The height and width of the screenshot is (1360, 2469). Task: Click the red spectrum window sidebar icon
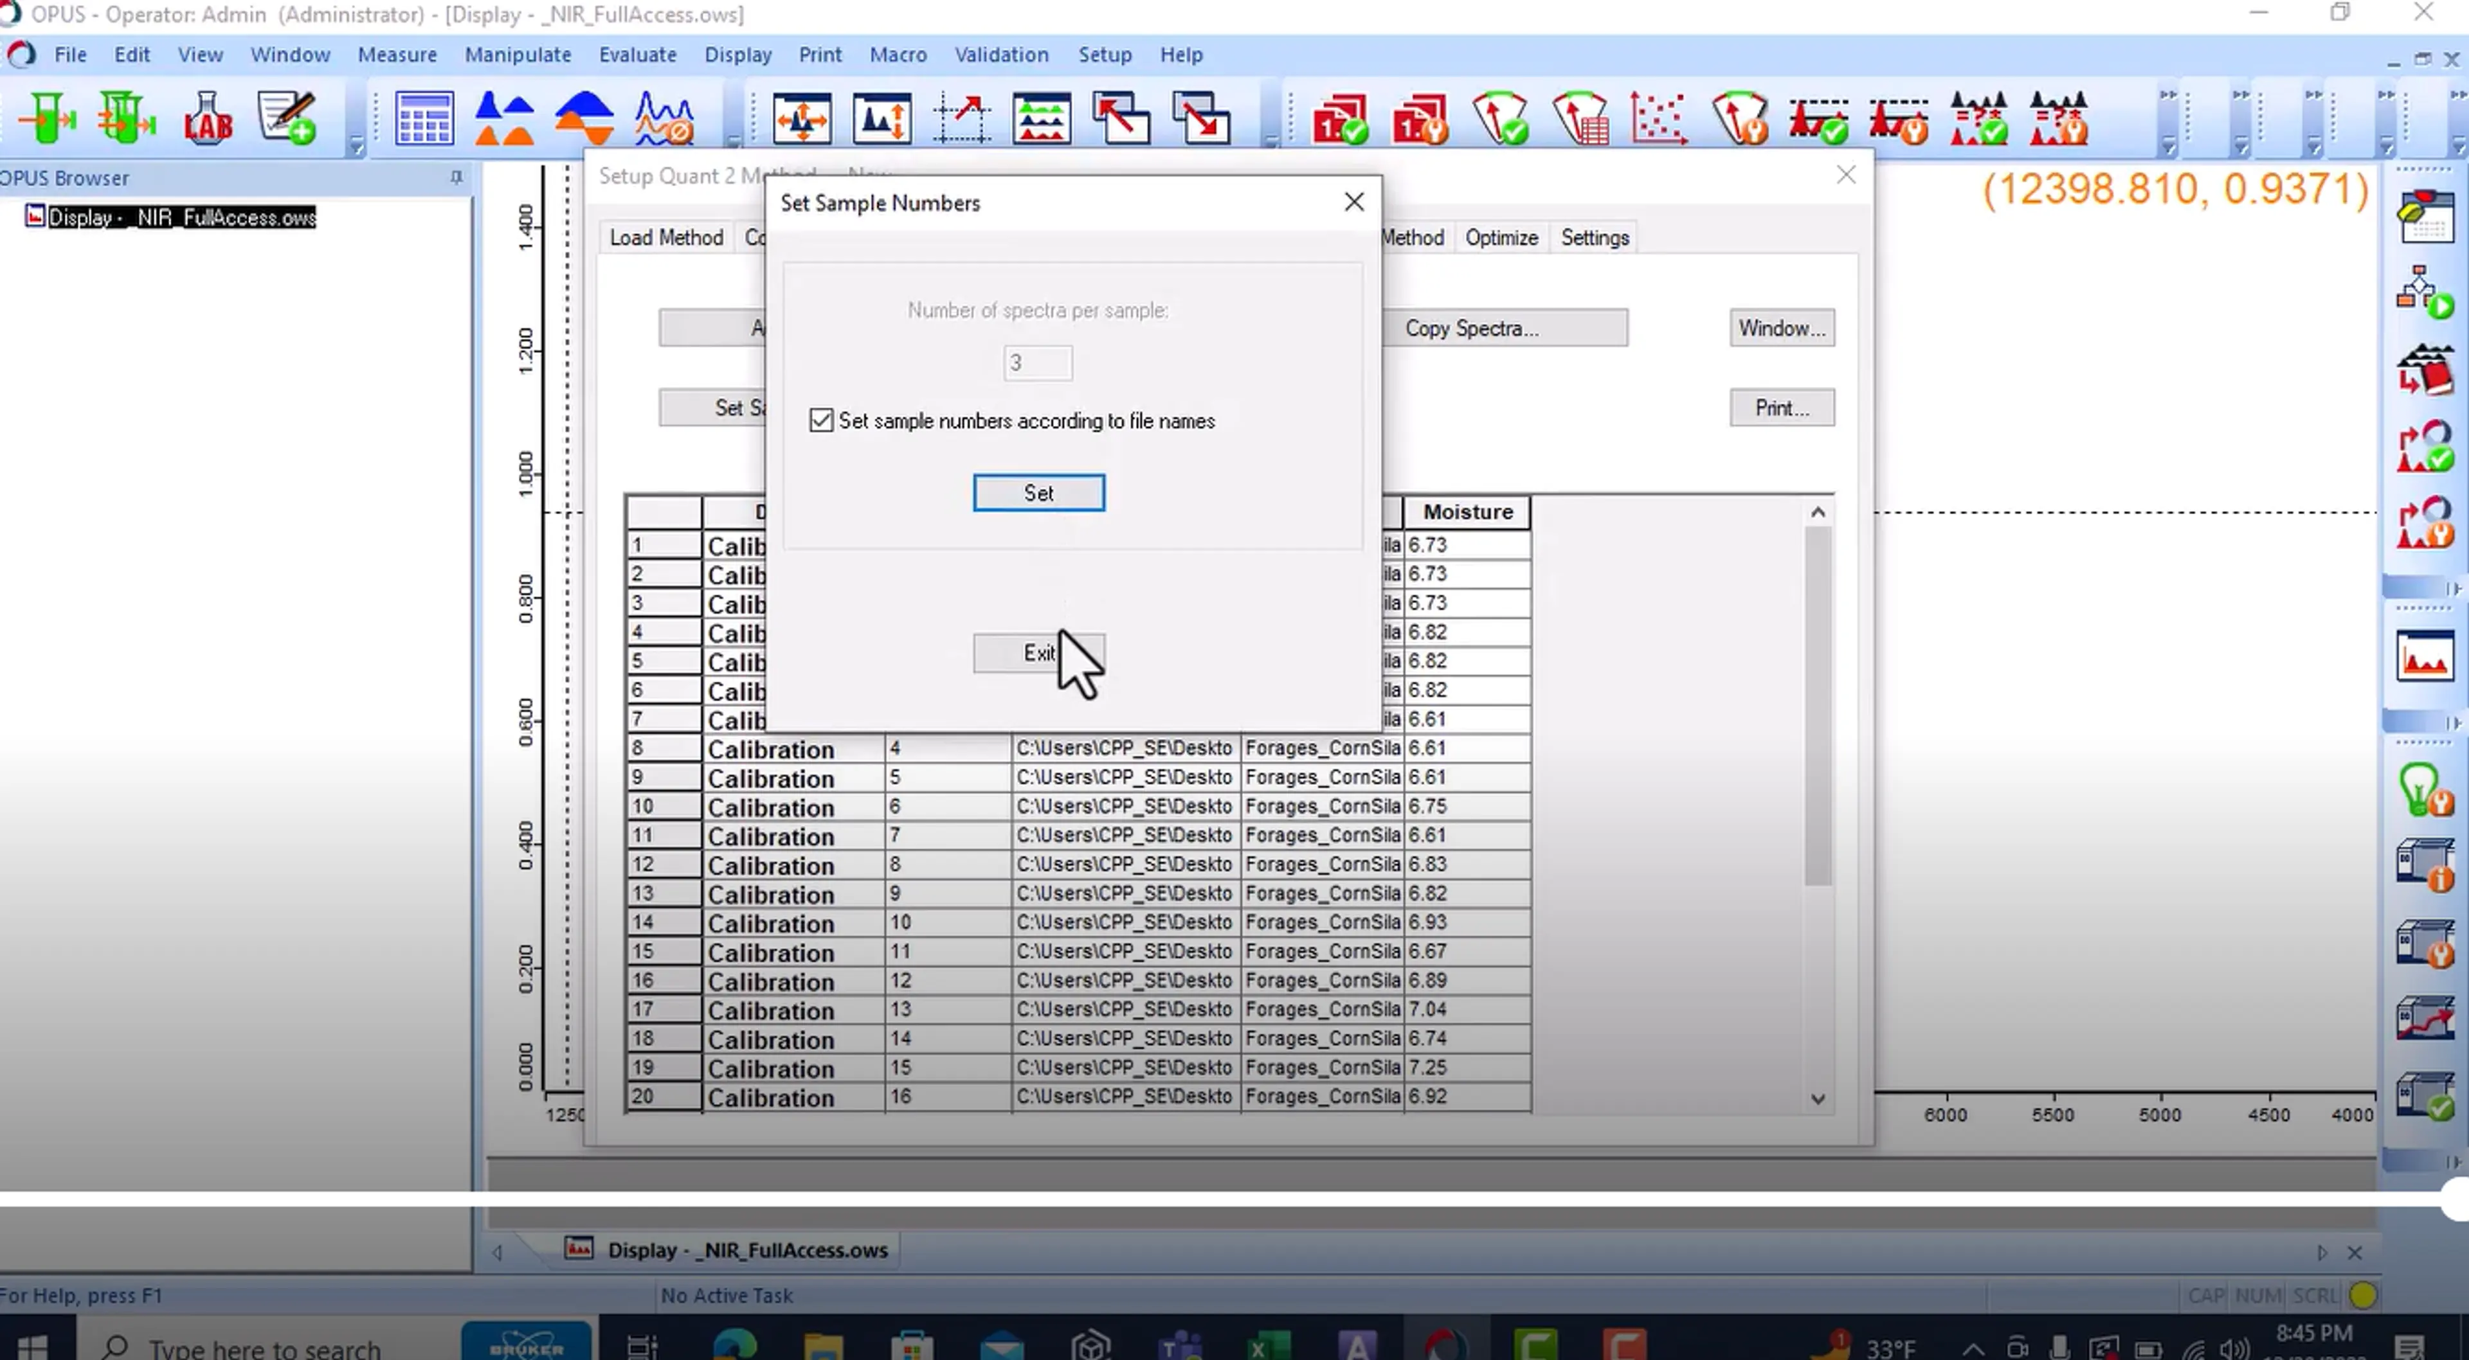tap(2425, 658)
